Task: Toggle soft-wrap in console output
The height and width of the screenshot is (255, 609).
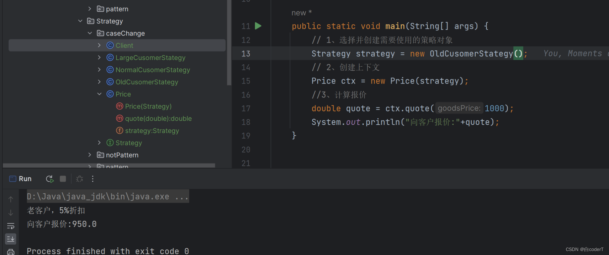Action: (11, 226)
